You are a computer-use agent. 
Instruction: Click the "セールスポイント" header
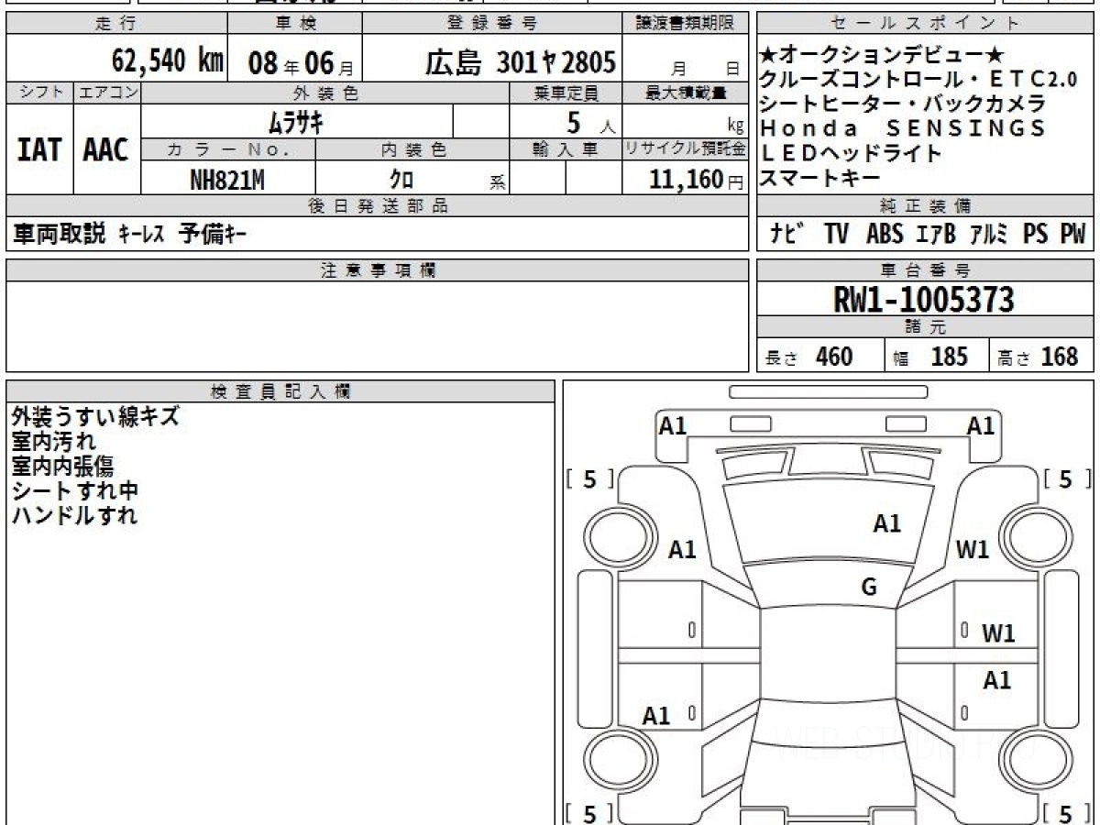pos(926,24)
